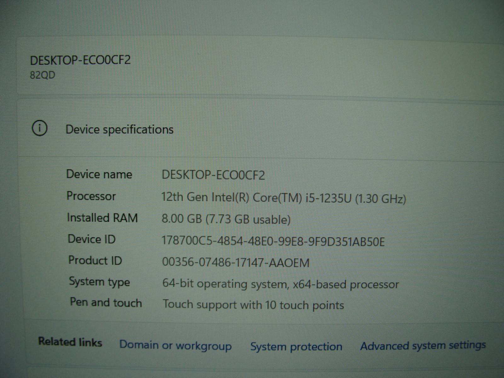Click the Processor label
The height and width of the screenshot is (378, 504).
point(91,196)
